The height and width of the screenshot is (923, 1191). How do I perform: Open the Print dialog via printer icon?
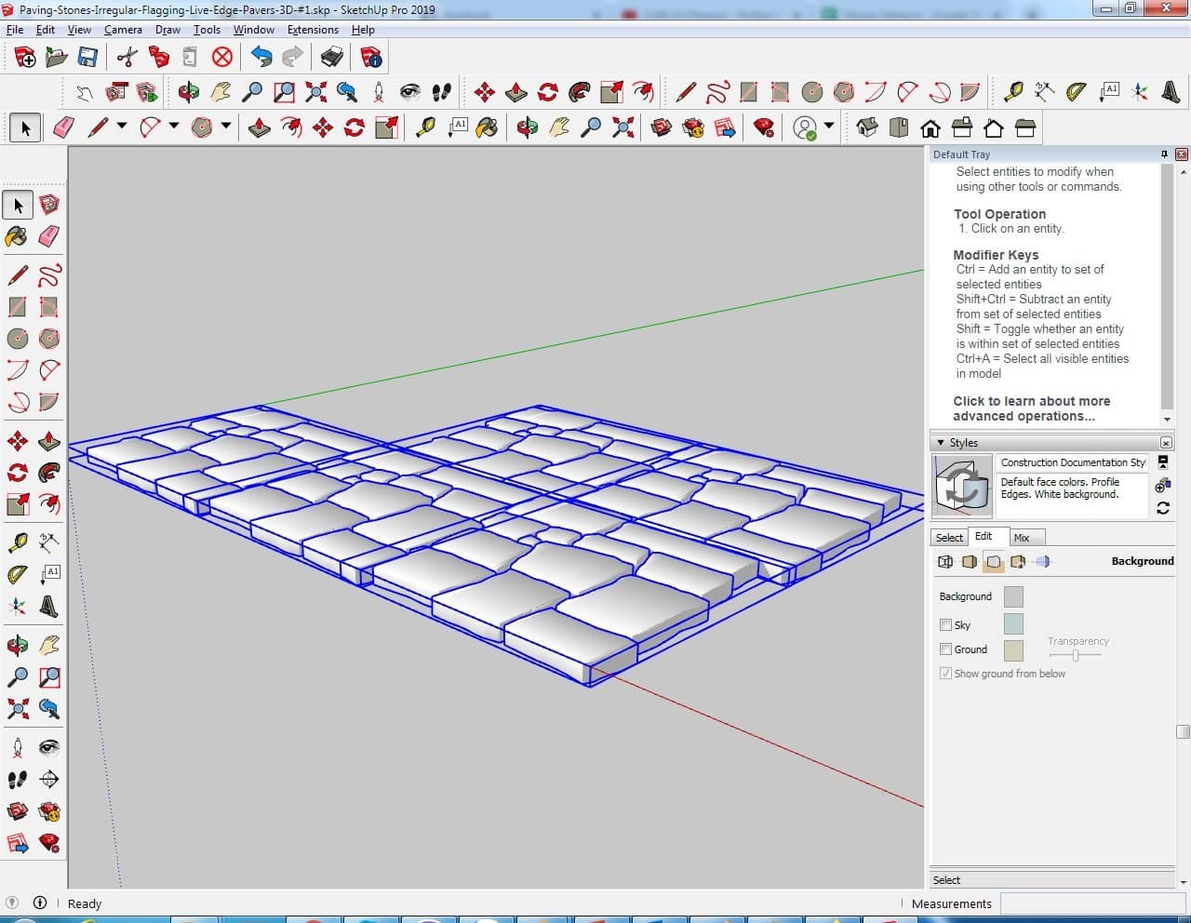[332, 58]
